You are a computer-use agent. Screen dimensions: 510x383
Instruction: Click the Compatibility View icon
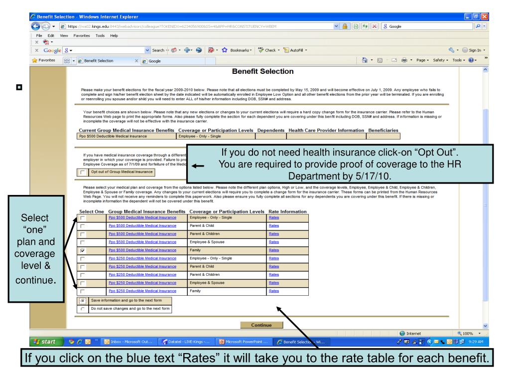point(356,26)
